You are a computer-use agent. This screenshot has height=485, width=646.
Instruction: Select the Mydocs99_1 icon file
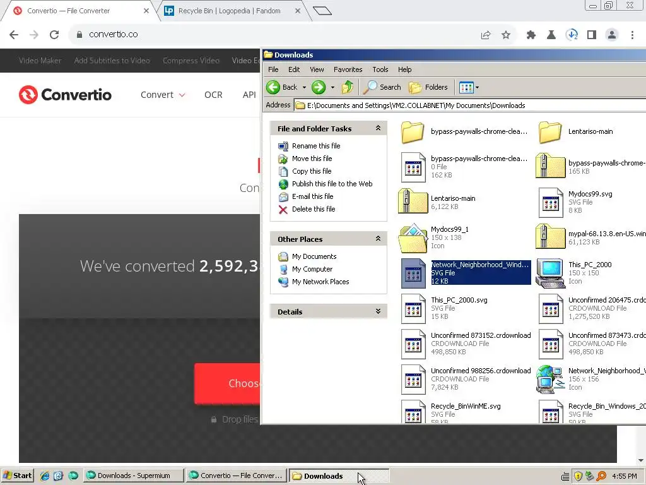pyautogui.click(x=413, y=237)
